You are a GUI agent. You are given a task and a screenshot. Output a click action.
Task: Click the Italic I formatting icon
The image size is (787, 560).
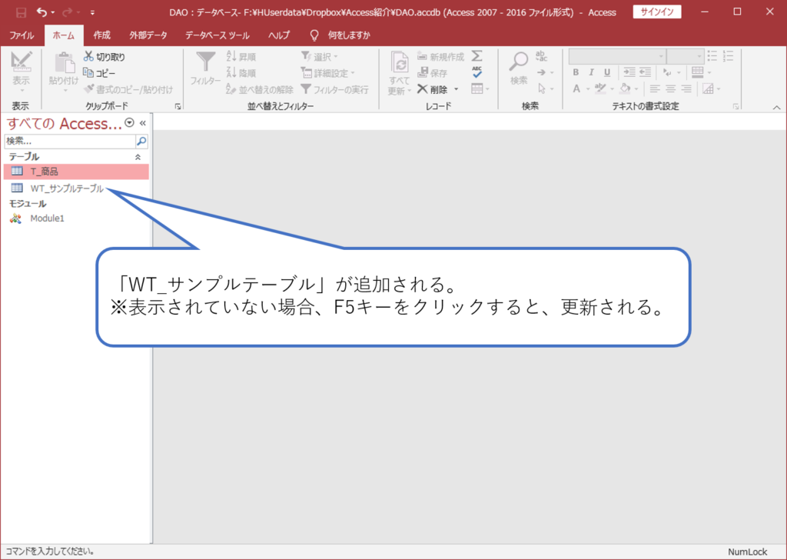click(591, 72)
